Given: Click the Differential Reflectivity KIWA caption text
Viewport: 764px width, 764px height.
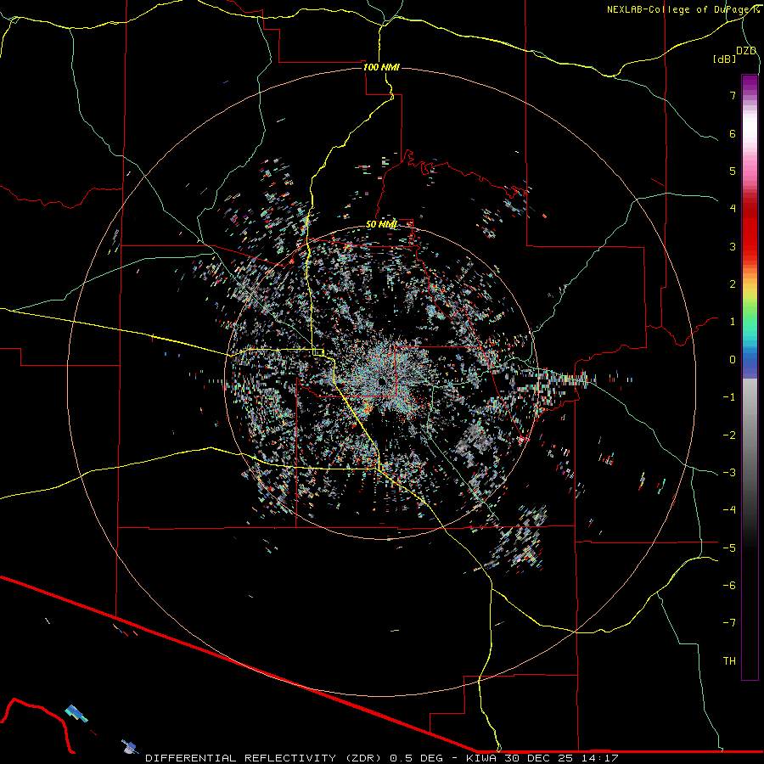Looking at the screenshot, I should coord(382,758).
